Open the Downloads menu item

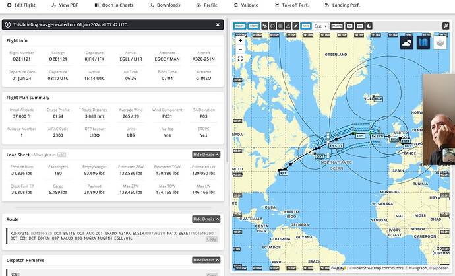click(x=165, y=5)
